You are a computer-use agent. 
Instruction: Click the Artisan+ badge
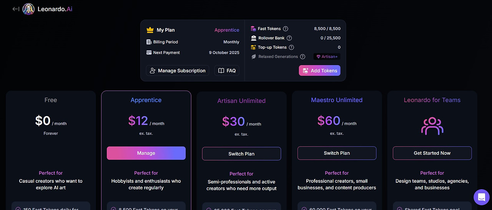(x=327, y=56)
